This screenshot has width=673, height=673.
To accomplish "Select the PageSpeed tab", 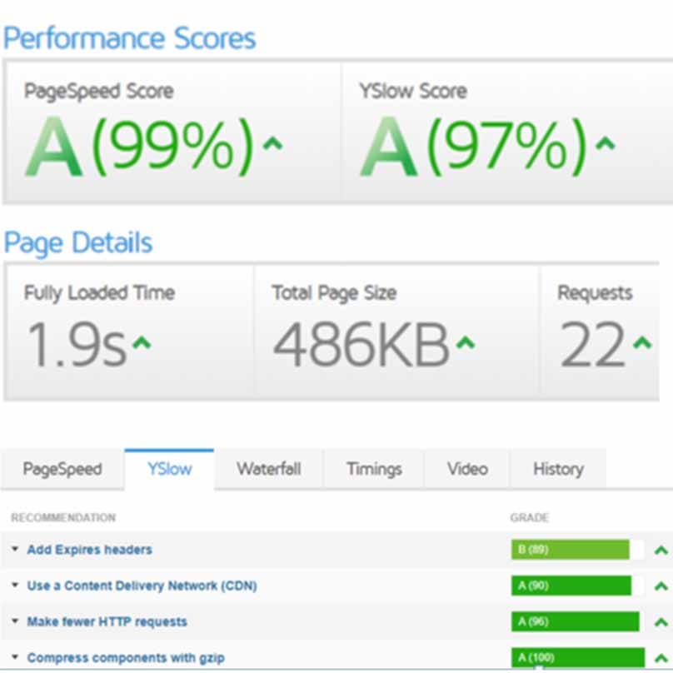I will pyautogui.click(x=63, y=469).
